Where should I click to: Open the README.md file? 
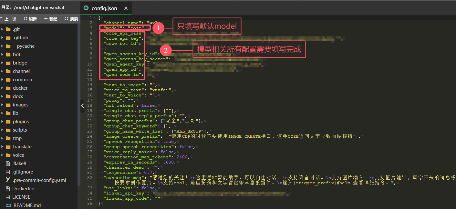coord(27,205)
